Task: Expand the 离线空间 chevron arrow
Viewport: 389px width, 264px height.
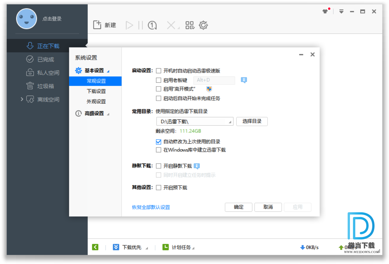Action: pos(22,99)
